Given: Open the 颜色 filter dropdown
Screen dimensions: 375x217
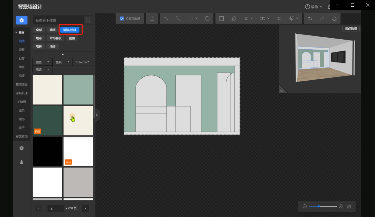Looking at the screenshot, I should (x=42, y=62).
